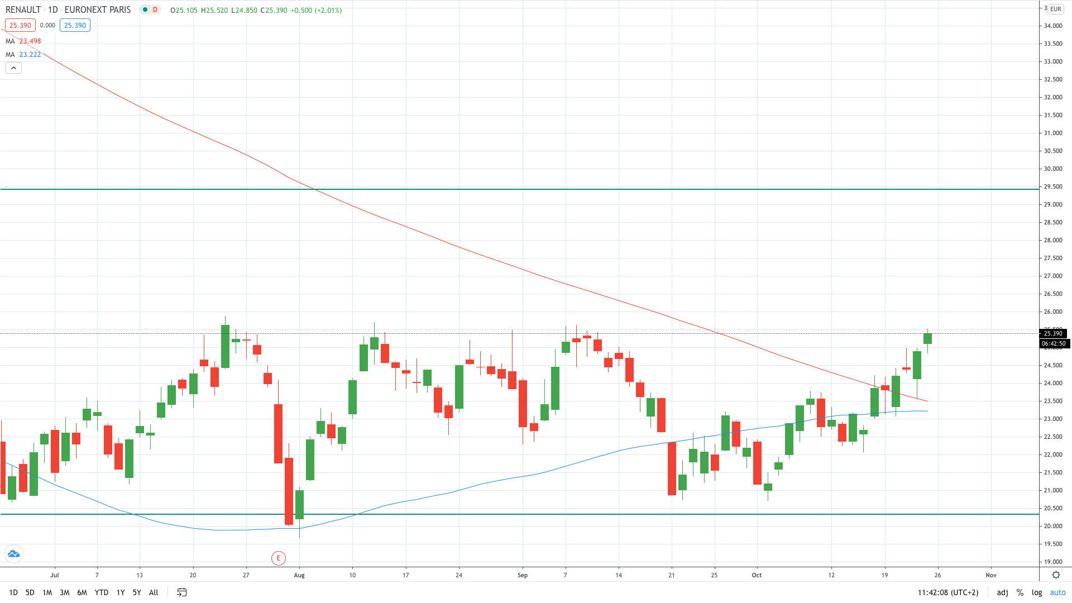Click the Sep label on time axis

[x=523, y=575]
